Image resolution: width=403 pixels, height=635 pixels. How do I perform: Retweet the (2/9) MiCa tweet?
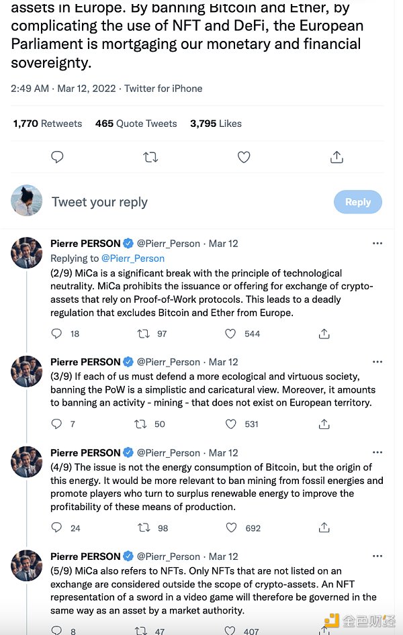[143, 334]
